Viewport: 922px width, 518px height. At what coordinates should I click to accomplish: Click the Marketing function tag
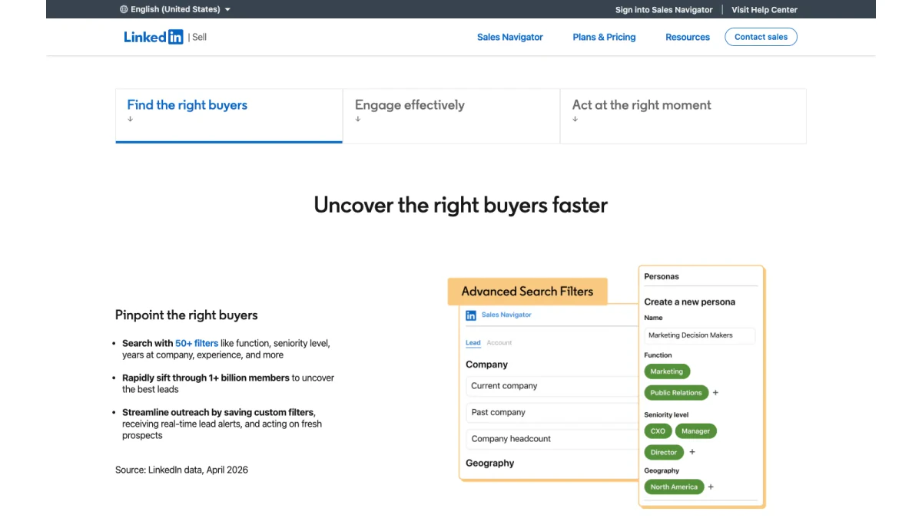point(666,371)
